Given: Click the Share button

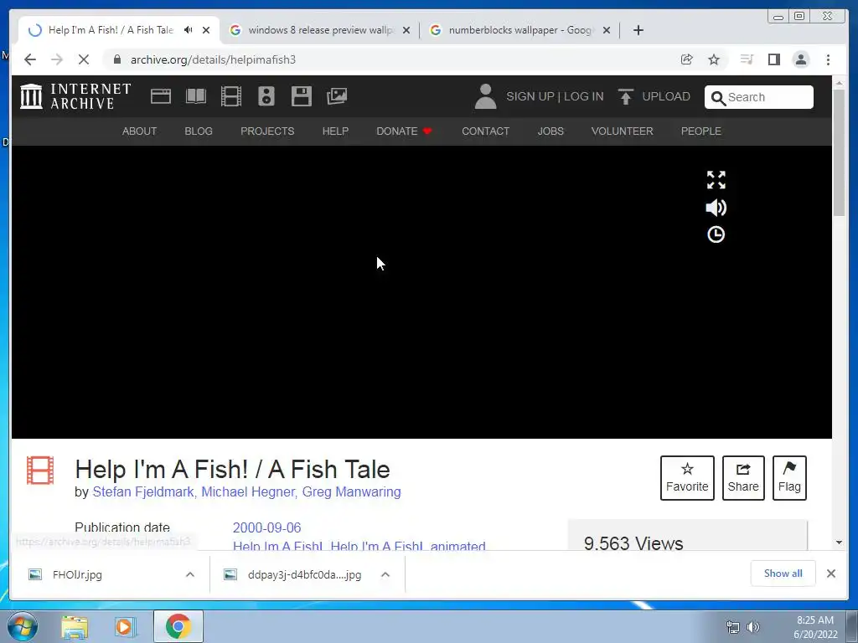Looking at the screenshot, I should (743, 478).
